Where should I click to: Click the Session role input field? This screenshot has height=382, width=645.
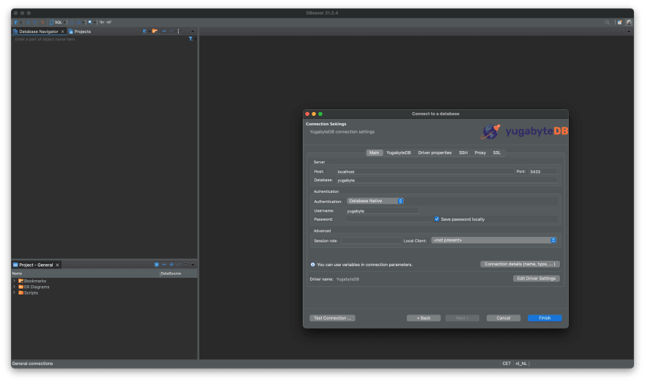tap(371, 240)
